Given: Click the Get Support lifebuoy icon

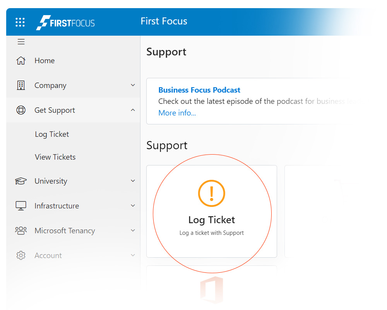Looking at the screenshot, I should [x=21, y=110].
